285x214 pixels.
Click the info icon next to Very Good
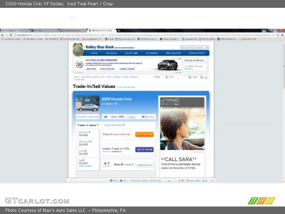coord(91,141)
